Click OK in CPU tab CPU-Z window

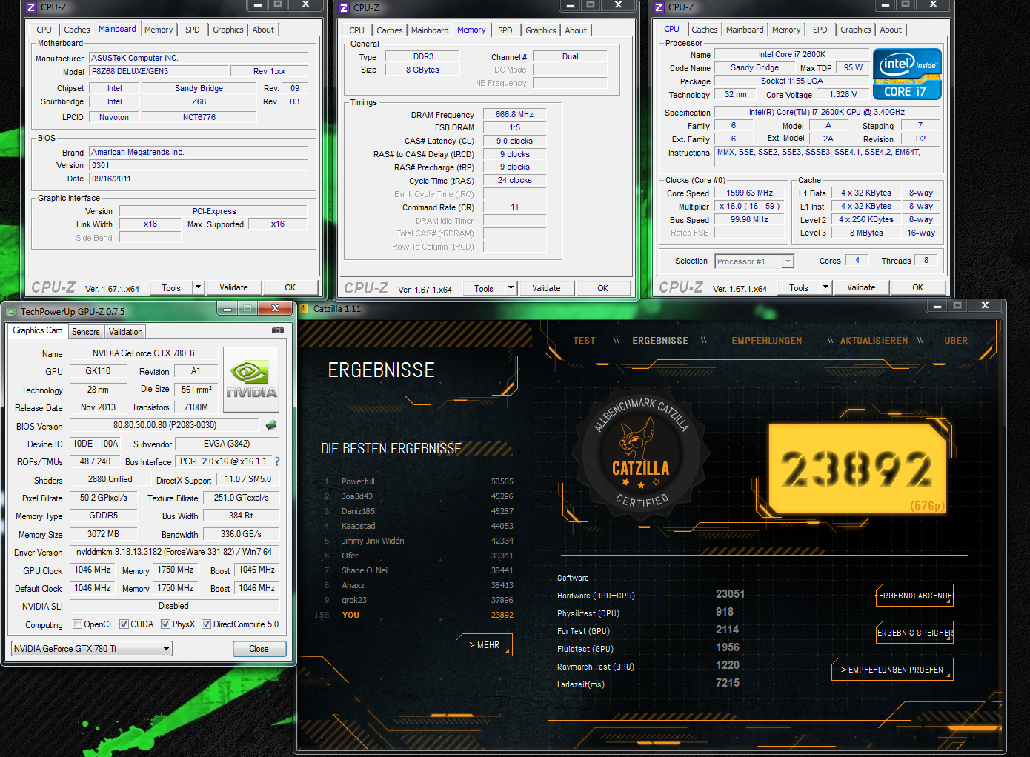click(918, 287)
